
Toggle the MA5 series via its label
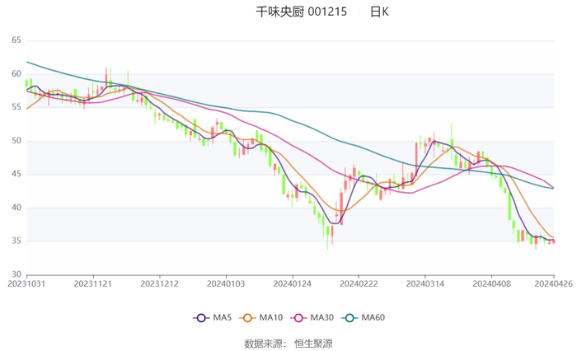(x=222, y=318)
